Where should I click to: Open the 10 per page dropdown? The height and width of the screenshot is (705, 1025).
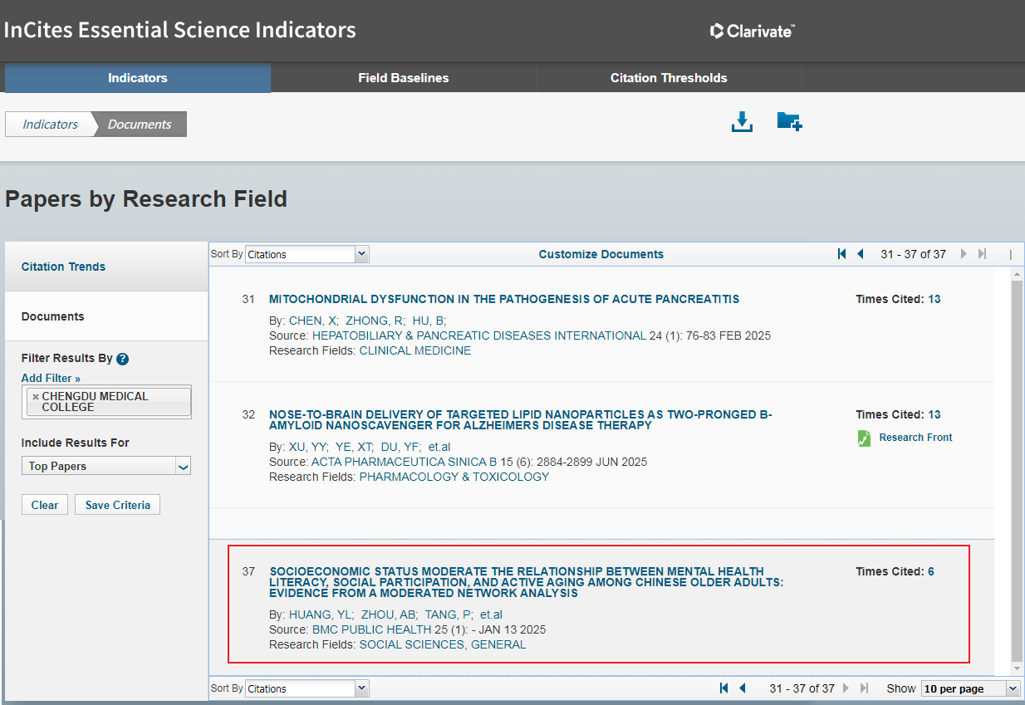(969, 688)
